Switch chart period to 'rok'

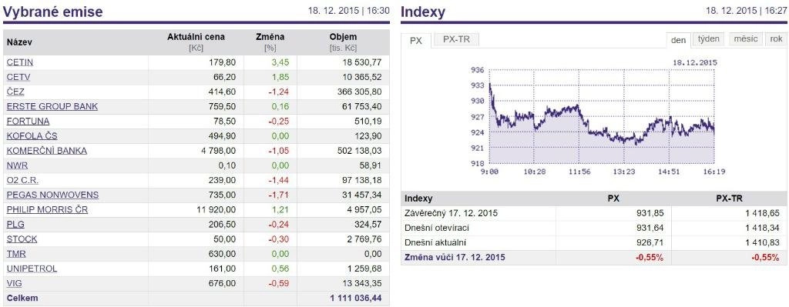[x=776, y=39]
